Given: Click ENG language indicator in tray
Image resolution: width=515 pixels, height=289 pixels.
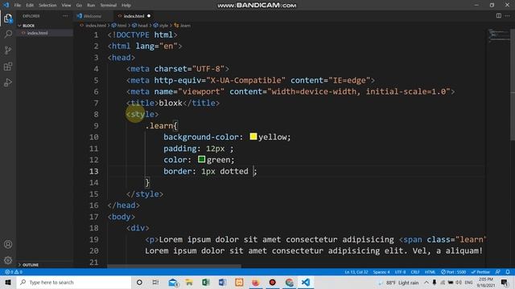Looking at the screenshot, I should coord(468,283).
